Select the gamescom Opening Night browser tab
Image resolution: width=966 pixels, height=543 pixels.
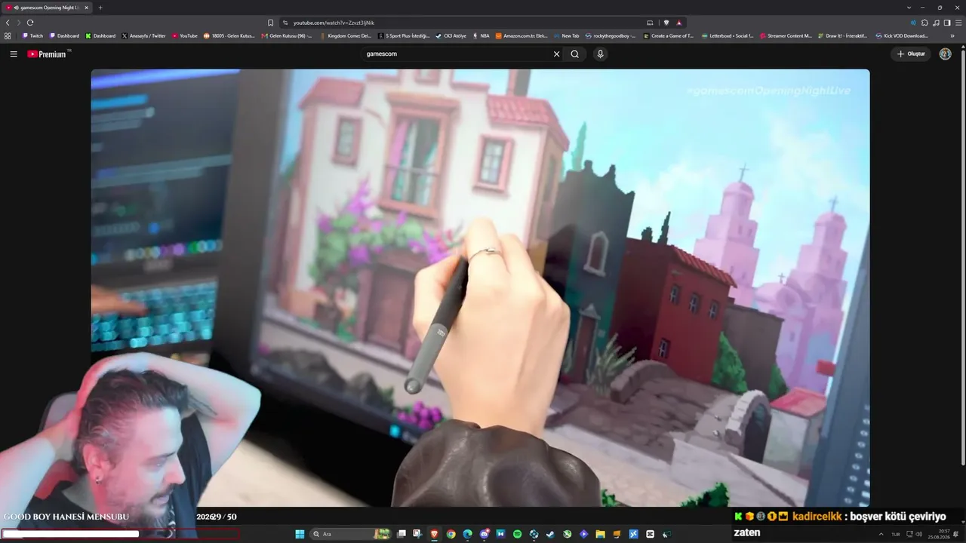coord(47,8)
